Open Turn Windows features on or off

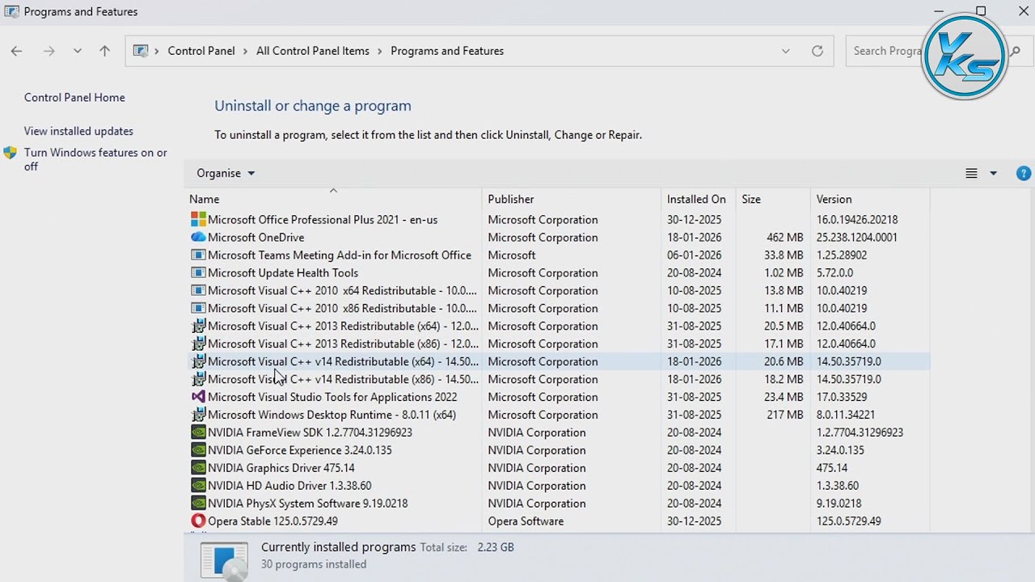[x=95, y=159]
